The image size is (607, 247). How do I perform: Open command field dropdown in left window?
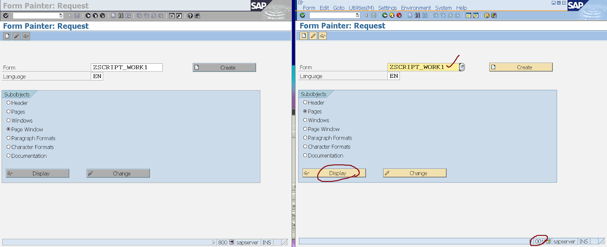point(61,16)
